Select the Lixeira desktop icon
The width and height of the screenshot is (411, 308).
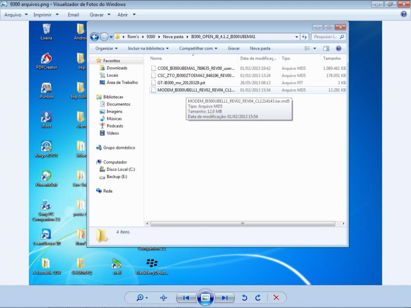46,32
